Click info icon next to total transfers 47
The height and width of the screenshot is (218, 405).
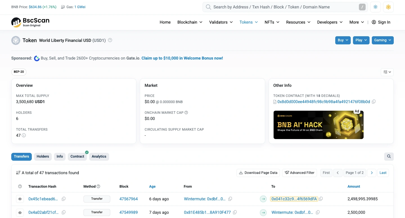pyautogui.click(x=24, y=135)
